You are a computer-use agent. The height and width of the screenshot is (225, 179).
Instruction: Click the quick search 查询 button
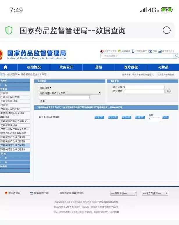[42, 101]
